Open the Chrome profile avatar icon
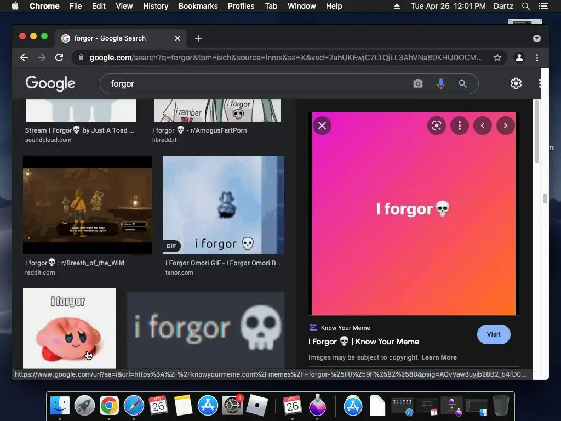The width and height of the screenshot is (561, 421). [x=519, y=58]
